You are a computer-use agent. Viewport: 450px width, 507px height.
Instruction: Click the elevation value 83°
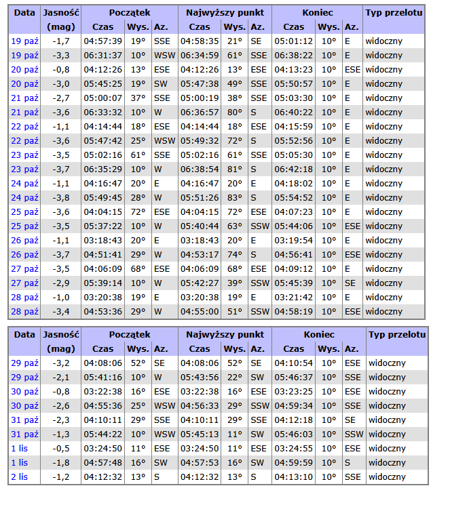[235, 197]
